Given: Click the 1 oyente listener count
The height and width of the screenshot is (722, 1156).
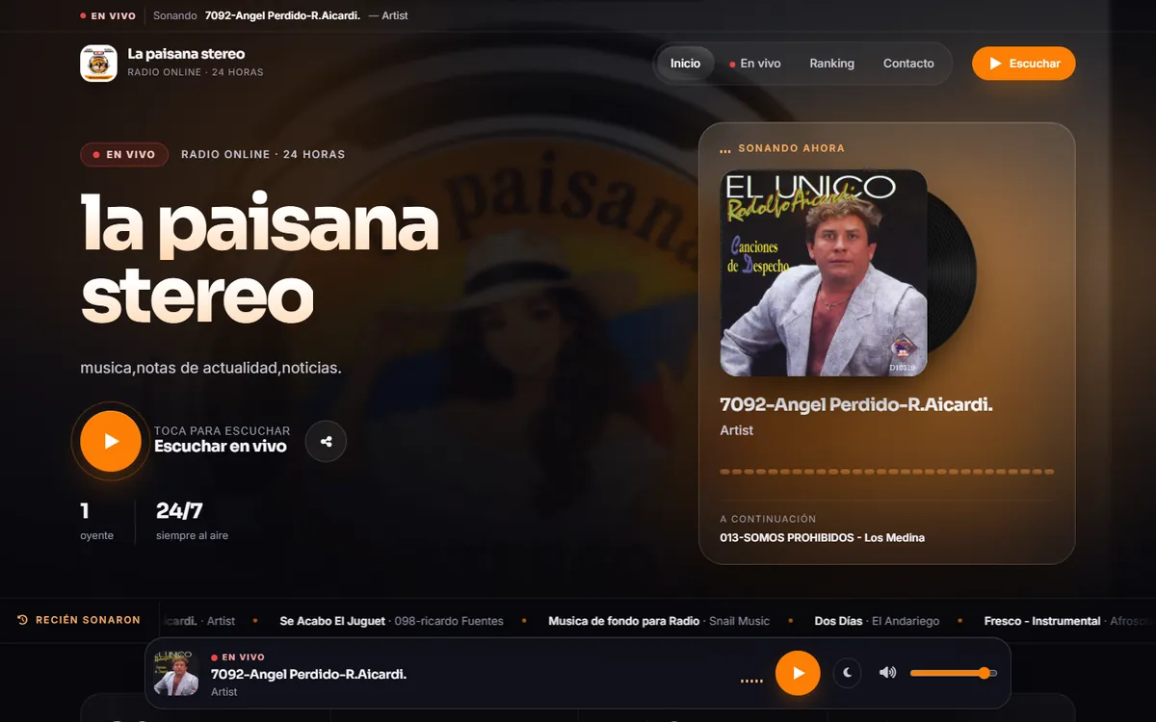Looking at the screenshot, I should (96, 521).
